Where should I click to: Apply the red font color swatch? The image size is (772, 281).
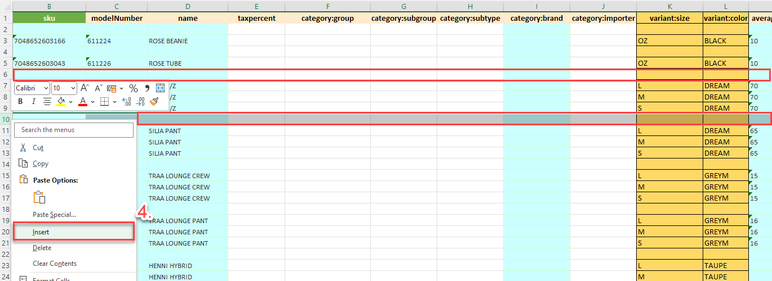click(x=82, y=102)
